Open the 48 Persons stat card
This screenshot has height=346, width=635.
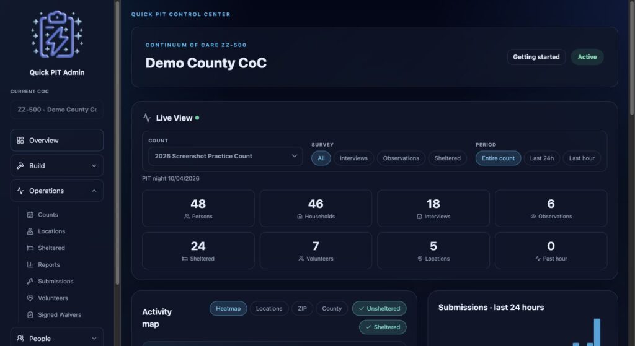point(198,208)
